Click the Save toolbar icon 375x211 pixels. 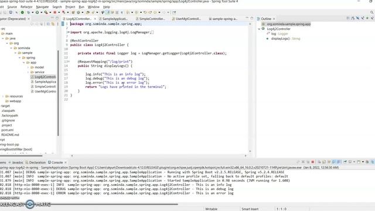point(11,12)
